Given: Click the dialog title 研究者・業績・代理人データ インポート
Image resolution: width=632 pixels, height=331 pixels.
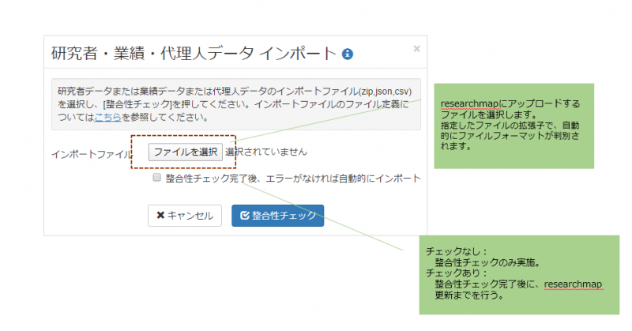Looking at the screenshot, I should click(x=194, y=53).
